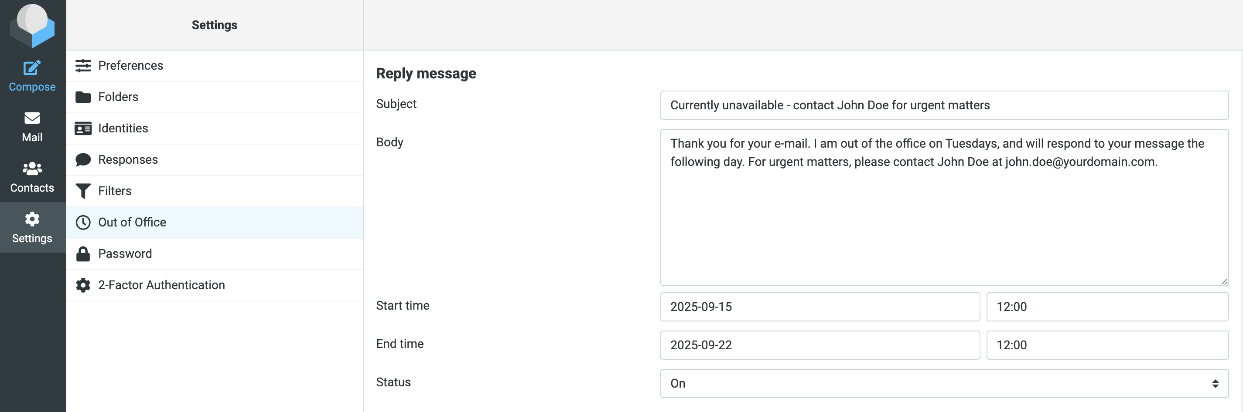The height and width of the screenshot is (412, 1243).
Task: Select the Filters funnel icon
Action: point(83,191)
